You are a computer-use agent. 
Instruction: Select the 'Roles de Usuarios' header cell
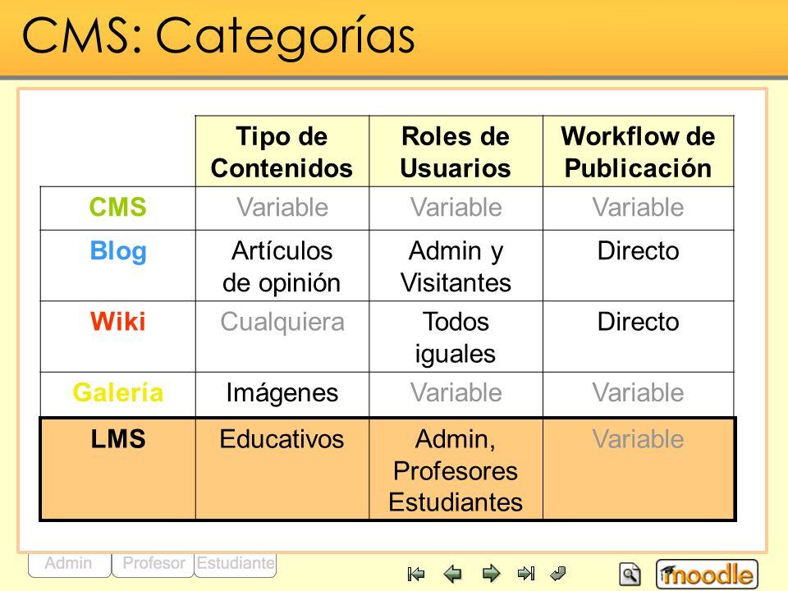click(456, 151)
